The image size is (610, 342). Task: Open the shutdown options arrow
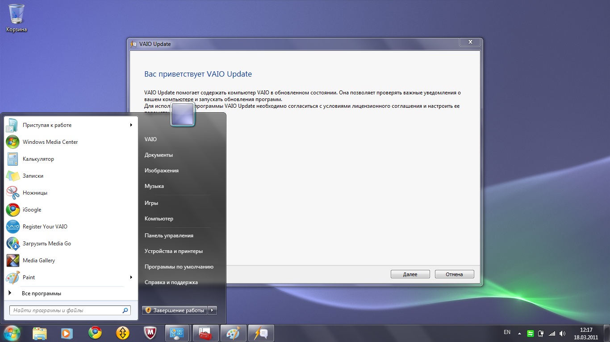[x=213, y=310]
